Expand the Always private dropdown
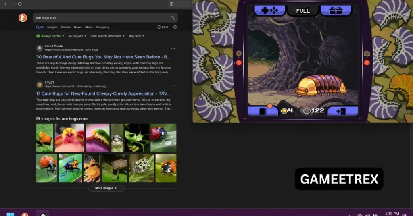This screenshot has height=216, width=413. click(50, 36)
